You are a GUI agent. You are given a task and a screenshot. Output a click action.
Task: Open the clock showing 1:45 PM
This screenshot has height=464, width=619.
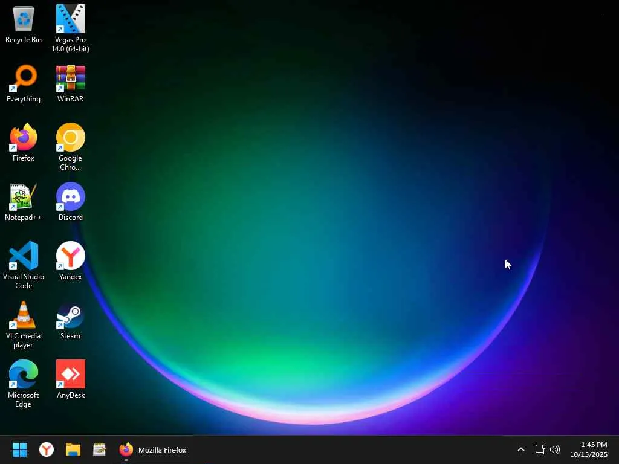pos(589,449)
